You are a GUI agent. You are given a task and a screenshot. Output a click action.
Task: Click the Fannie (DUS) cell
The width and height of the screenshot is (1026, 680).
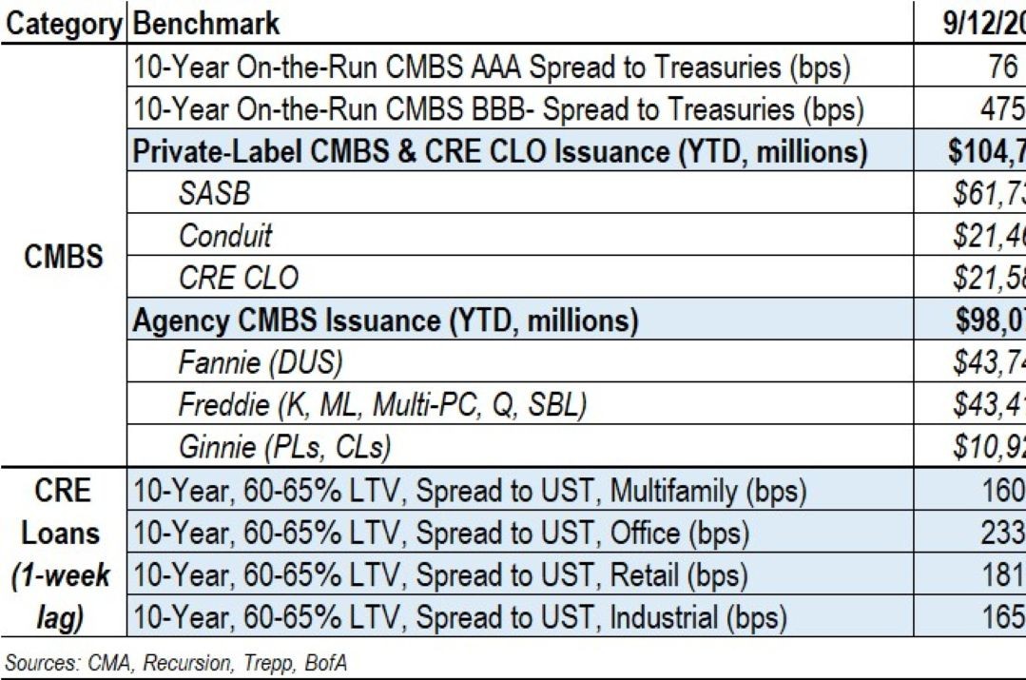pyautogui.click(x=260, y=362)
